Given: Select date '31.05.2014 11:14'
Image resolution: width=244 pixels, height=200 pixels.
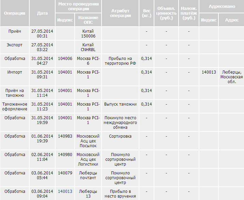Looking at the screenshot, I should point(42,93).
